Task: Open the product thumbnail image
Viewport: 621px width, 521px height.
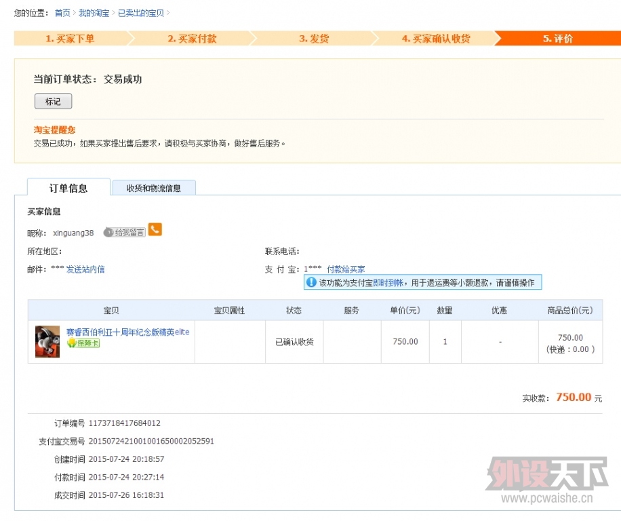Action: click(x=47, y=341)
